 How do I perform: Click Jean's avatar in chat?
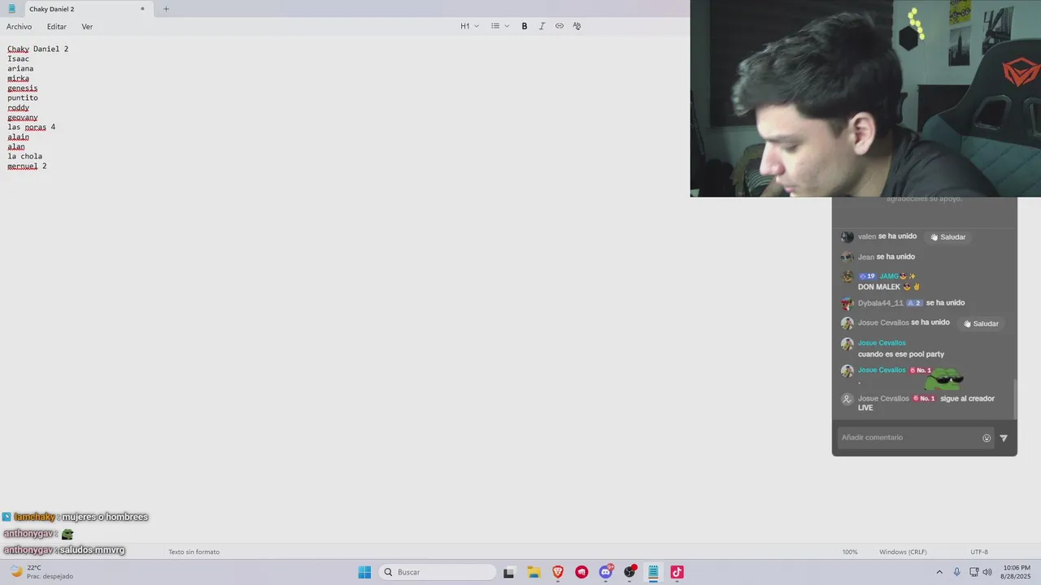(x=847, y=257)
